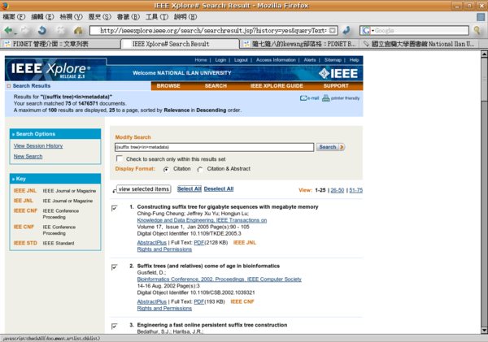Open the 歷史 (History) menu

pyautogui.click(x=99, y=17)
